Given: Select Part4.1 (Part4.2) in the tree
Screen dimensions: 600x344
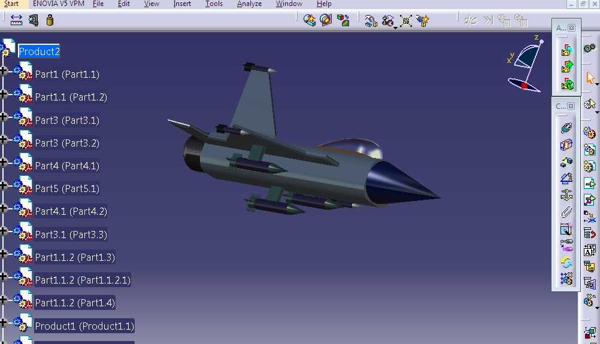Looking at the screenshot, I should tap(71, 211).
